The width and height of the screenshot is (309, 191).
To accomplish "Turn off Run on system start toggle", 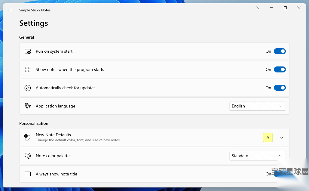I will (280, 51).
